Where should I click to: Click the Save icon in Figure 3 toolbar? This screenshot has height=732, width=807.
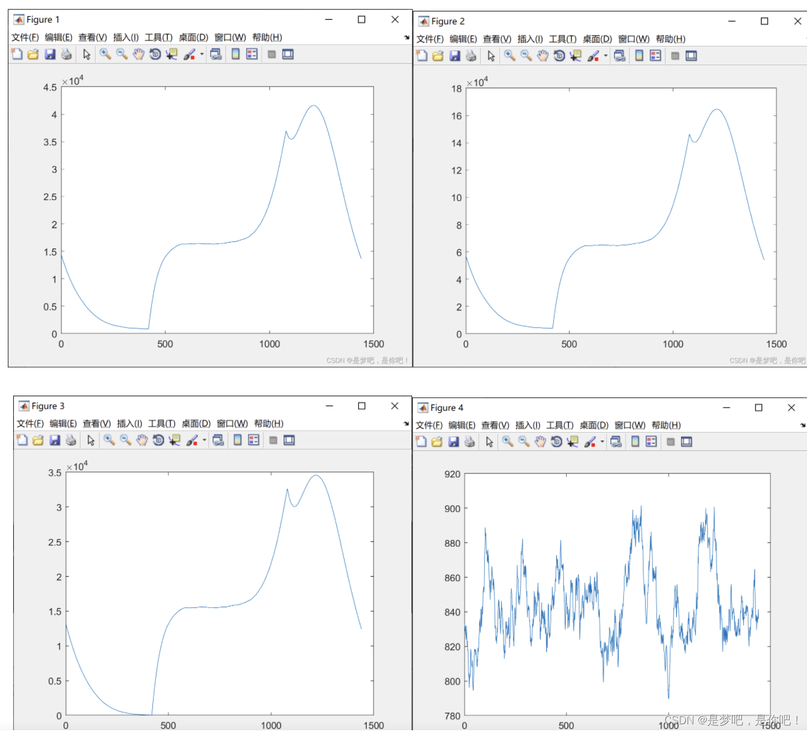pos(55,440)
